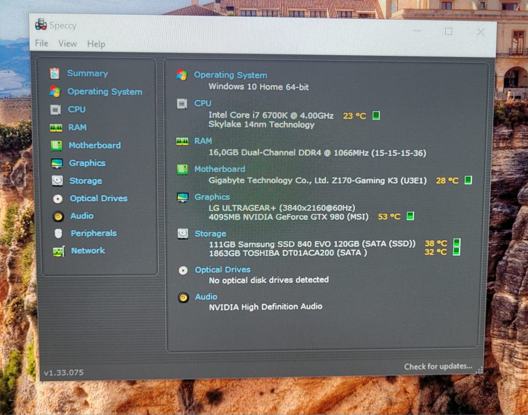This screenshot has height=415, width=528.
Task: Open the Peripherals section in sidebar
Action: (94, 233)
